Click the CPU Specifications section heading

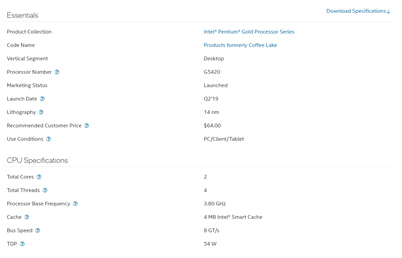pyautogui.click(x=37, y=160)
